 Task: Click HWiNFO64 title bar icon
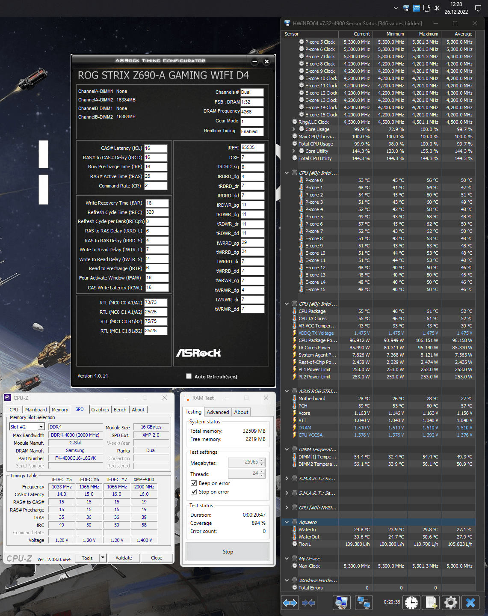pos(287,23)
